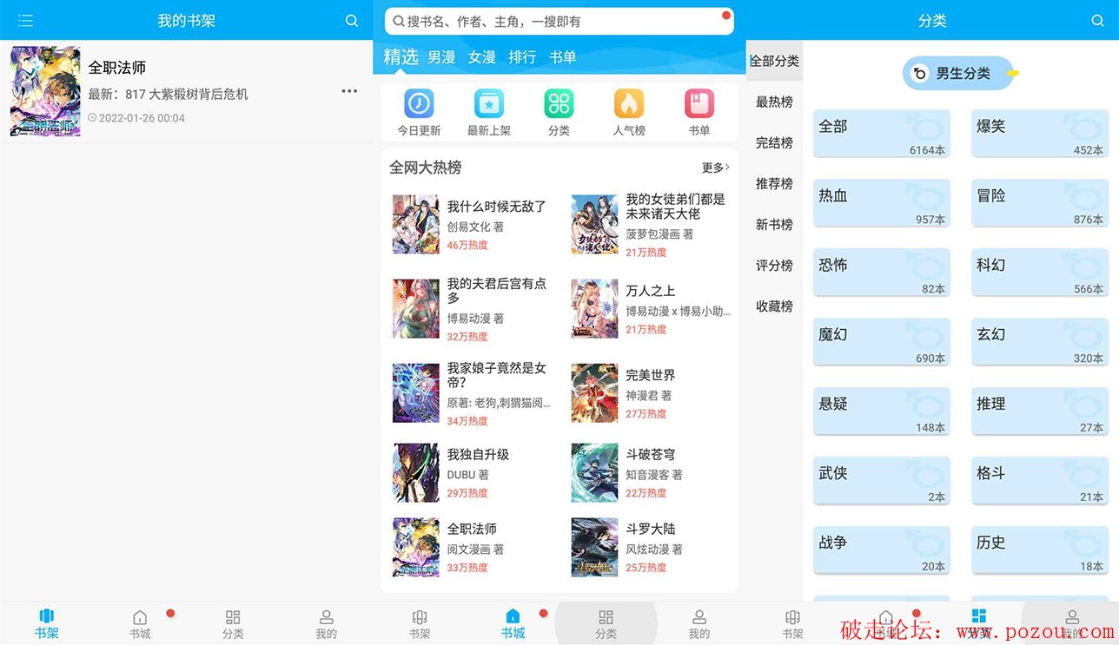Screen dimensions: 1119x645
Task: Click the search field 搜书名、作者、主角
Action: coord(559,21)
